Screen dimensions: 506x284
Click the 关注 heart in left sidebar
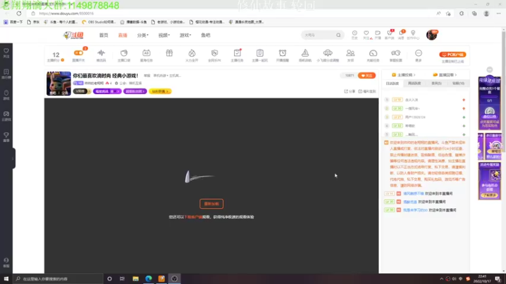[6, 53]
